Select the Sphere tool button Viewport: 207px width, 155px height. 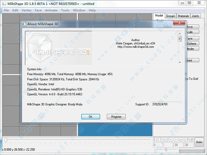click(x=193, y=44)
